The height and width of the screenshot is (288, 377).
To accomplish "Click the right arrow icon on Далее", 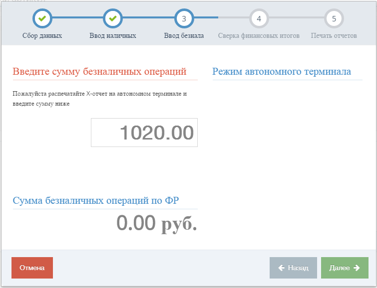I will [x=357, y=268].
